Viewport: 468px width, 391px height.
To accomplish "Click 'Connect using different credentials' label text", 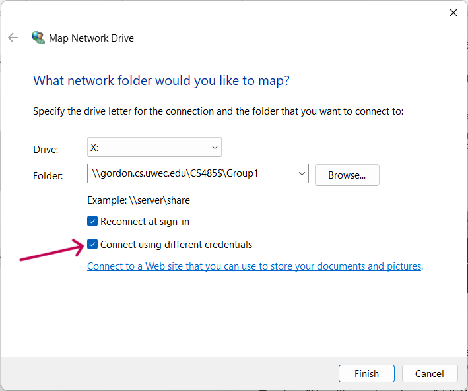I will (176, 245).
